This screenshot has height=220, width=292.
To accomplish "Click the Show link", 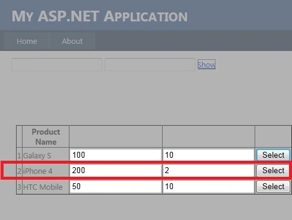I will (x=207, y=65).
